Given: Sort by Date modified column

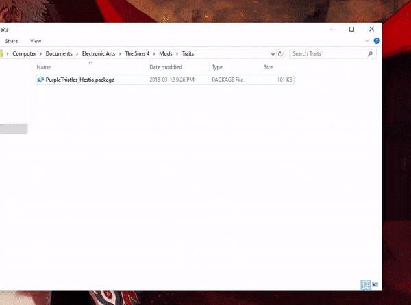Looking at the screenshot, I should coord(166,67).
